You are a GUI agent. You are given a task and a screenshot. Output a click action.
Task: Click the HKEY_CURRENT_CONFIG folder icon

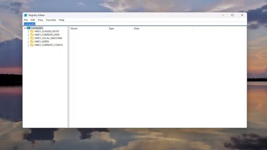pos(32,45)
